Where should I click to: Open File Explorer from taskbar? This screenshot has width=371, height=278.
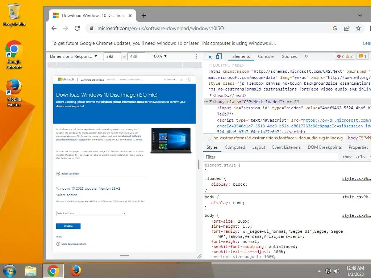click(31, 271)
